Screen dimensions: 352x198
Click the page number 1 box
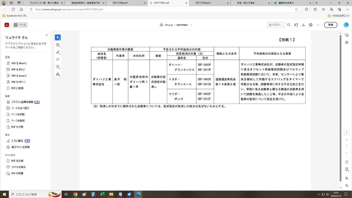pyautogui.click(x=346, y=132)
